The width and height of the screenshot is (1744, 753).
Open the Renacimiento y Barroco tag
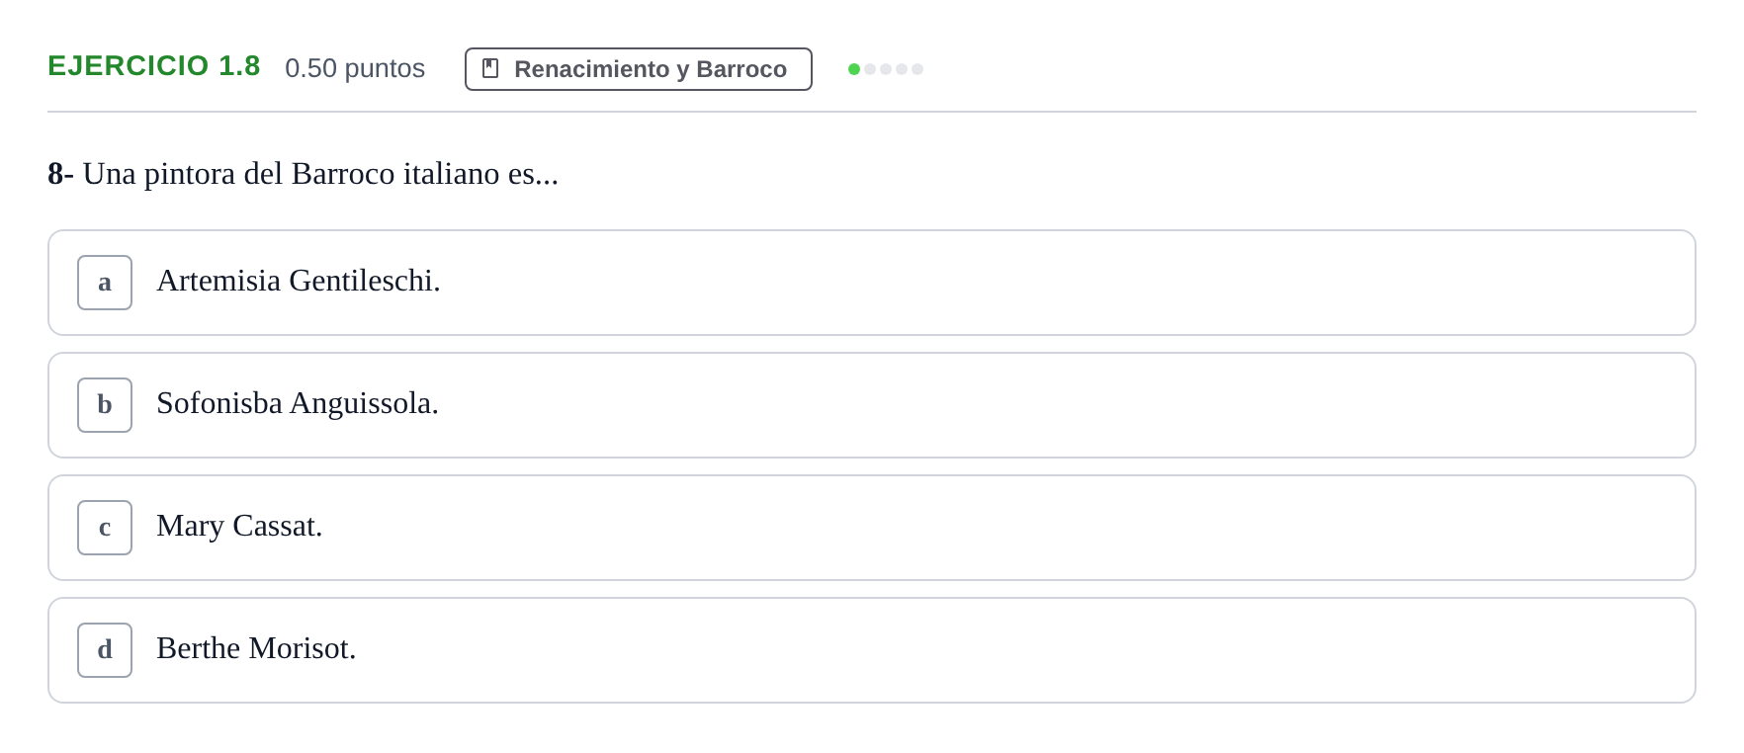(x=639, y=69)
